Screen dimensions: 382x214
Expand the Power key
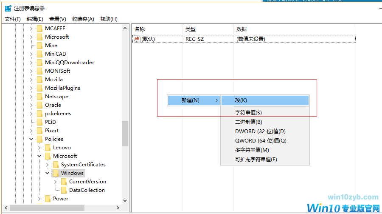tap(39, 199)
